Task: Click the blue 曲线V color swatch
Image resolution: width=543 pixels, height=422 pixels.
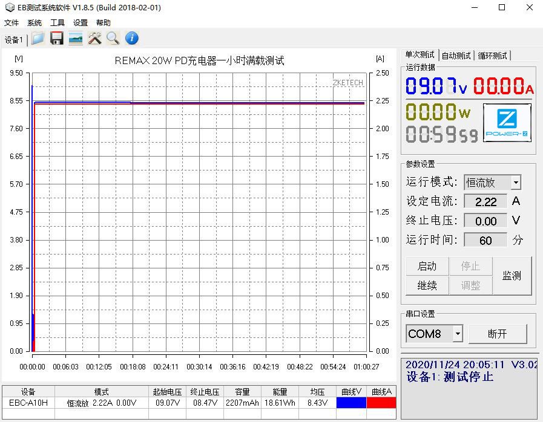Action: coord(351,403)
